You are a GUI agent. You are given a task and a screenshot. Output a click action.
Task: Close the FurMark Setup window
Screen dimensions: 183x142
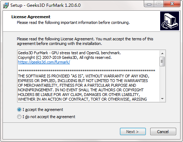(172, 4)
